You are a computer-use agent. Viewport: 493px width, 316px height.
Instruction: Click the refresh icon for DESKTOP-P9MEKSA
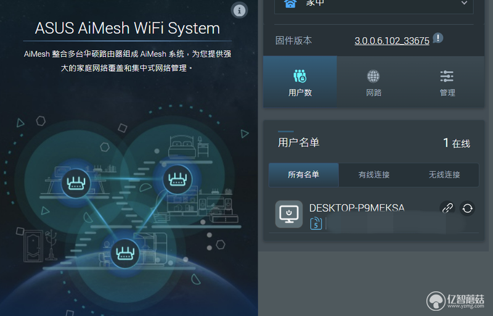(x=467, y=208)
